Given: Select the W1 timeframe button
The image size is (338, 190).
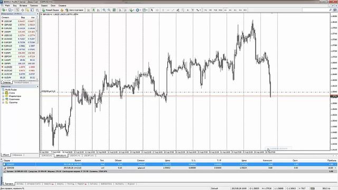Looking at the screenshot, I should (x=240, y=10).
